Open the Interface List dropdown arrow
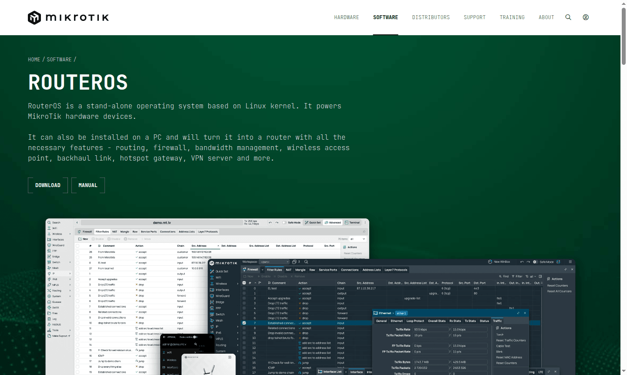Viewport: 627px width, 375px height. pyautogui.click(x=346, y=372)
